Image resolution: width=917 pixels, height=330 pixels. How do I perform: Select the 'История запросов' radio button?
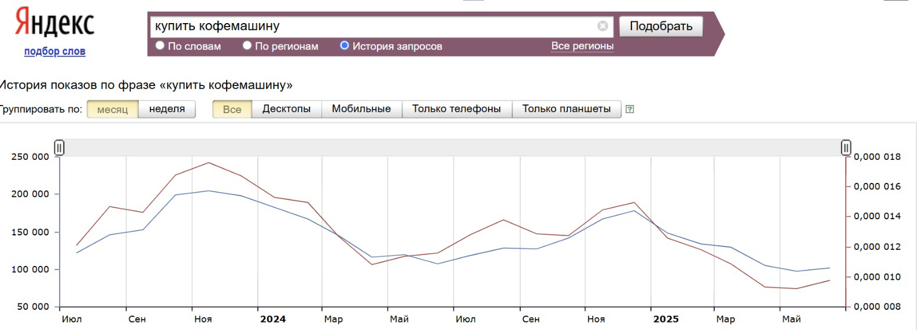[345, 46]
